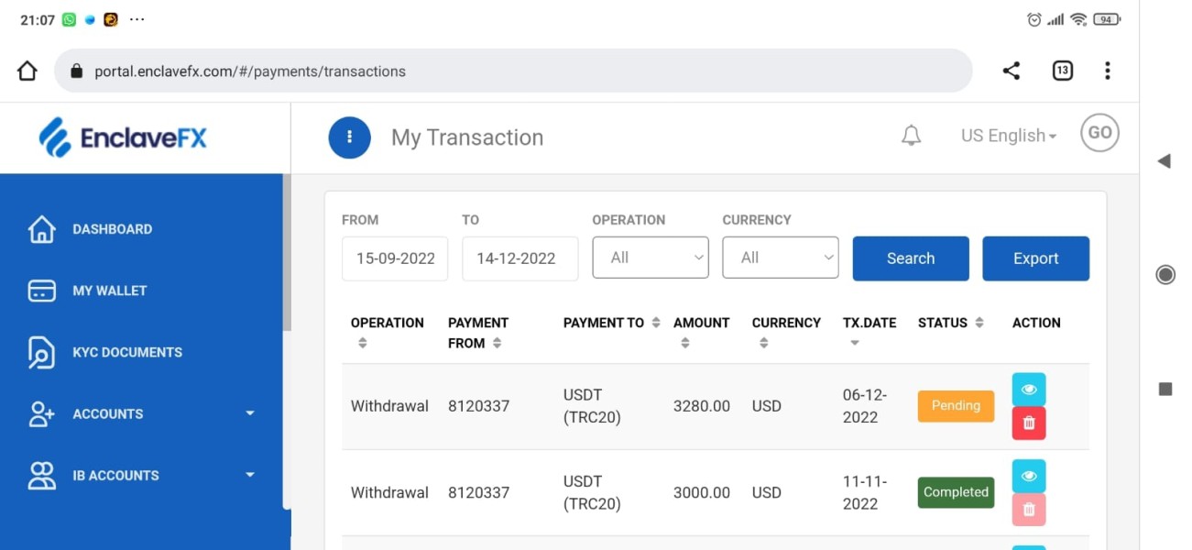Tap the browser share icon
1192x550 pixels.
[x=1012, y=71]
